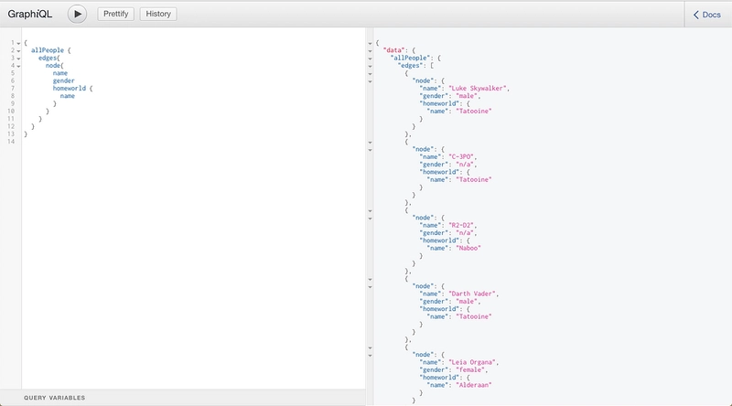
Task: Click the Prettify button
Action: (x=116, y=14)
